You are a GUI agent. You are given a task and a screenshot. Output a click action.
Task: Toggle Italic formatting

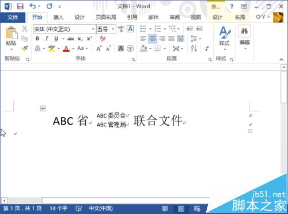point(47,39)
